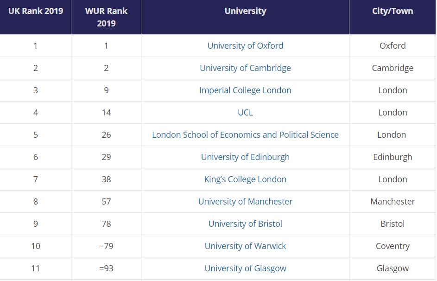Open the University of Oxford link
Screen dimensions: 437x281
245,46
